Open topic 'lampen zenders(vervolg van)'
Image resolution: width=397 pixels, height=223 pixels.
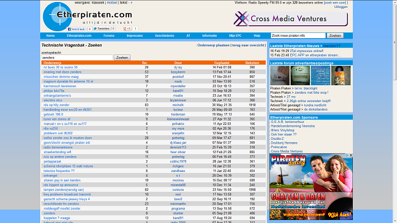click(64, 190)
